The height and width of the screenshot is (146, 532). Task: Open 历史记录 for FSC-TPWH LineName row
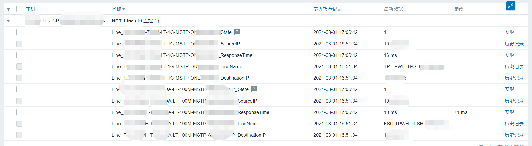pos(514,124)
